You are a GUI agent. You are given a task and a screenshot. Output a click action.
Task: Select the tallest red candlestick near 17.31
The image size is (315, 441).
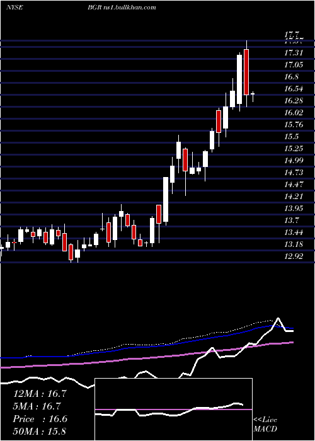tap(246, 72)
